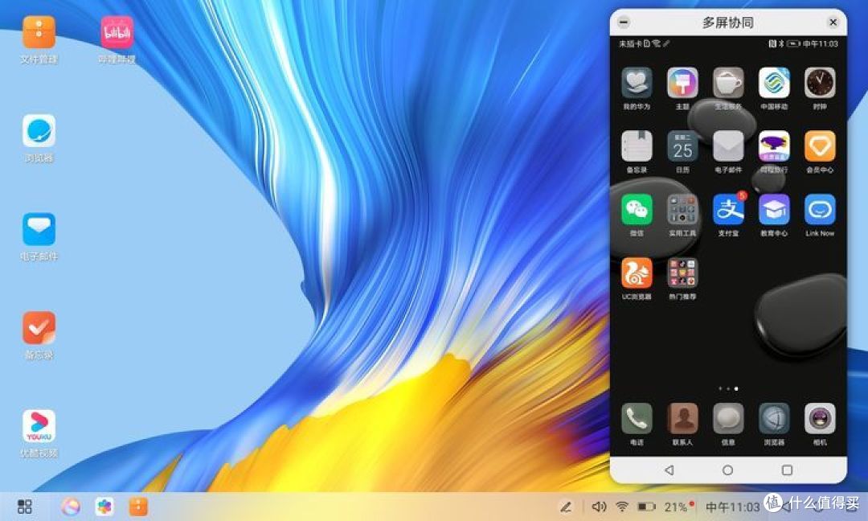Open 浏览器 browser in phone dock

pos(774,419)
